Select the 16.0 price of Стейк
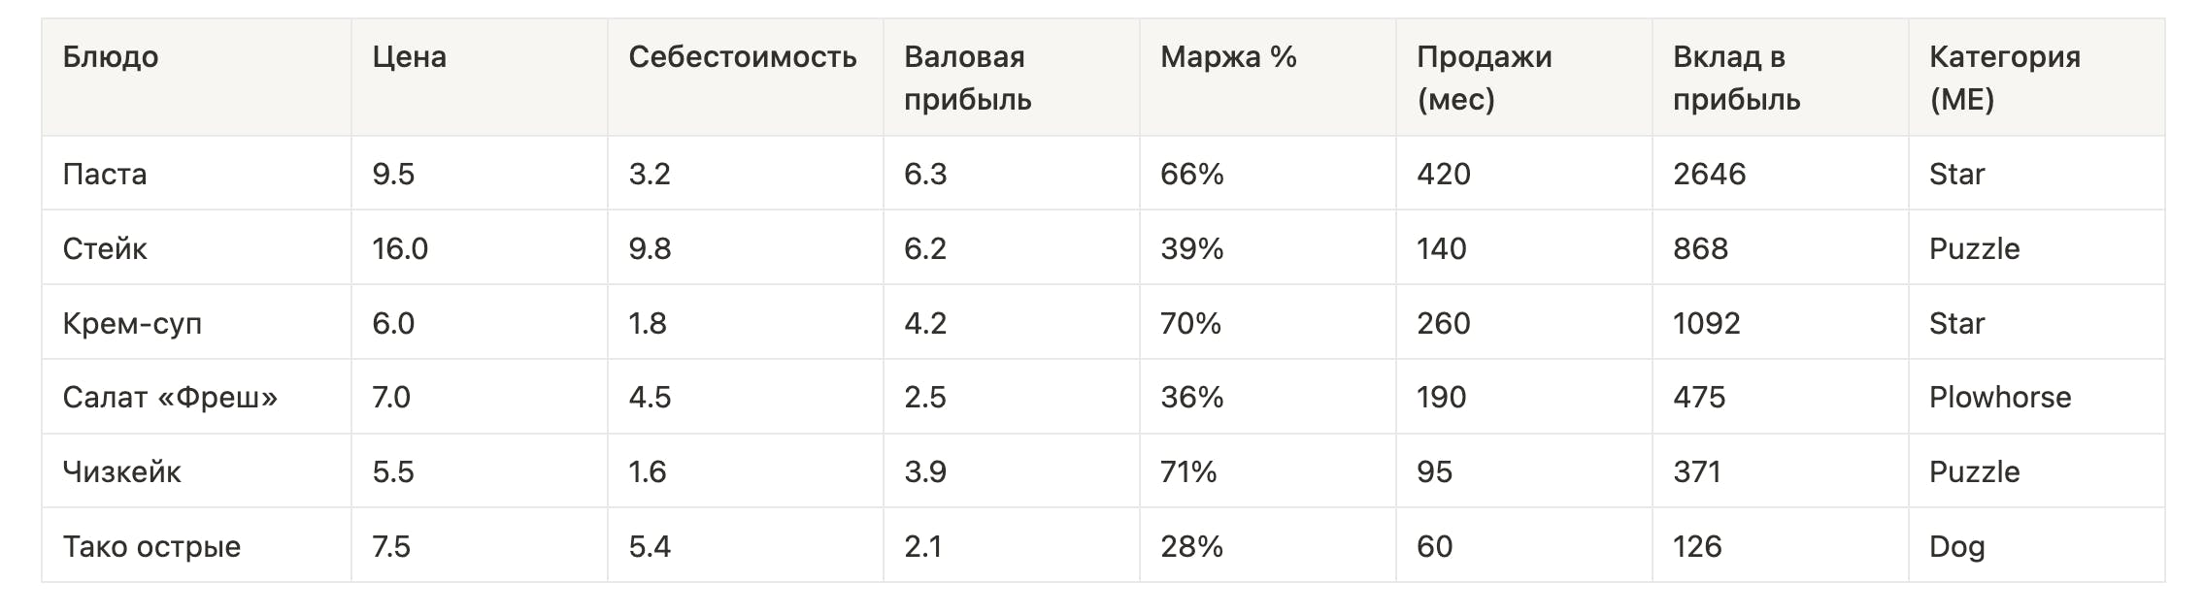The width and height of the screenshot is (2204, 615). pos(400,249)
